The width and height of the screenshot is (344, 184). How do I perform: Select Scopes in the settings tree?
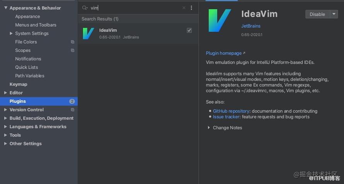(x=23, y=50)
